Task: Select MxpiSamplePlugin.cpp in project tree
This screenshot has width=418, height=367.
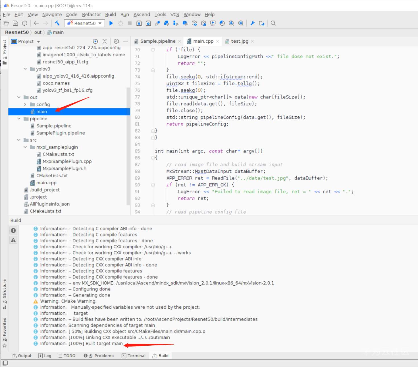Action: point(67,161)
